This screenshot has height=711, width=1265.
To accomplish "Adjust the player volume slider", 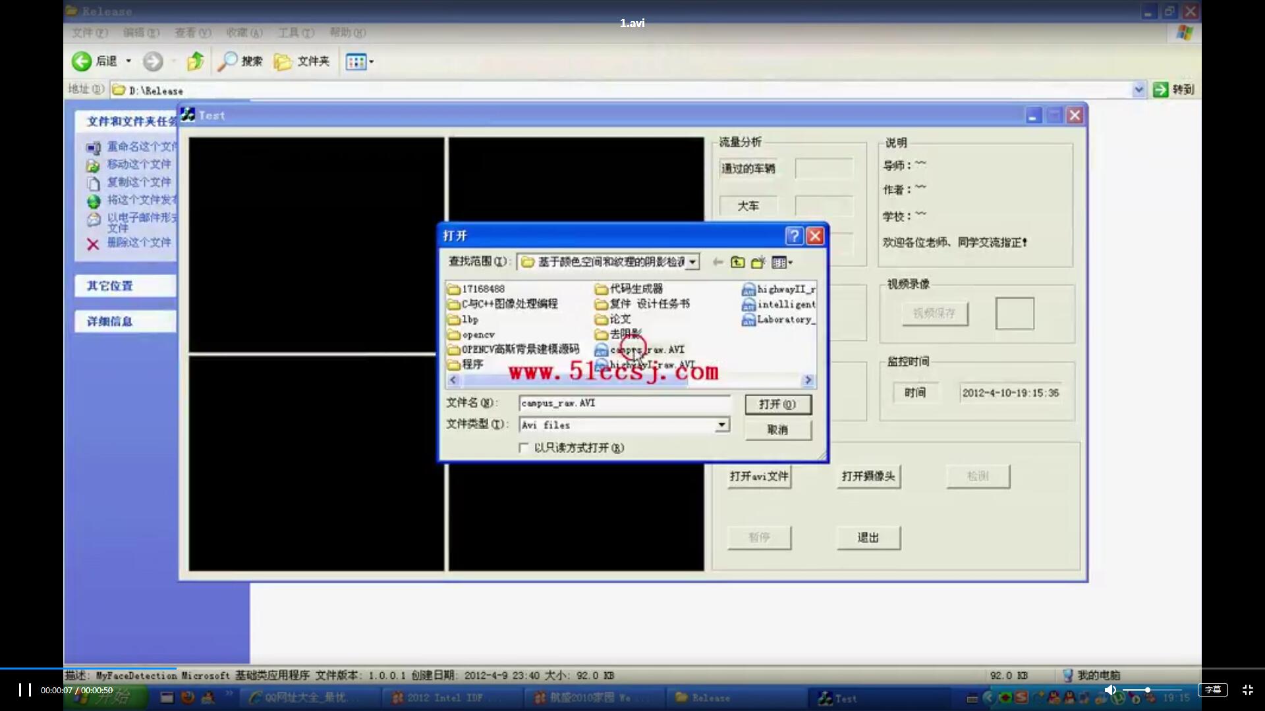I will [1152, 690].
